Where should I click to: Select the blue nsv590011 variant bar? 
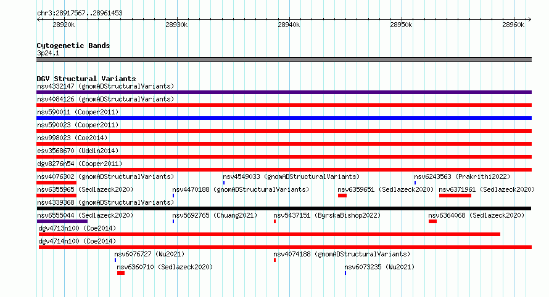284,118
